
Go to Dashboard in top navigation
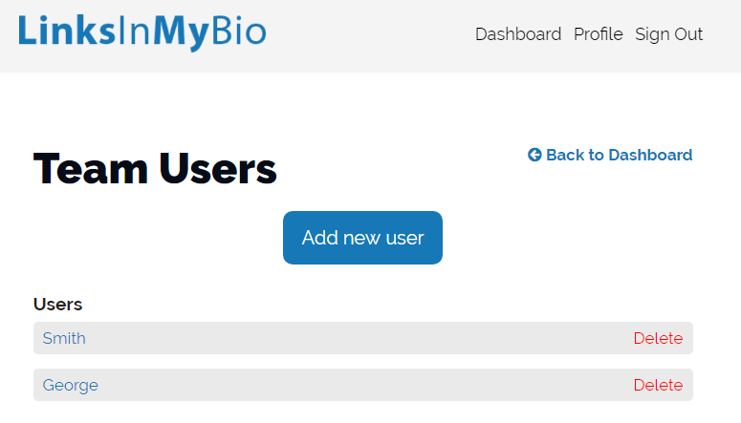click(x=518, y=34)
